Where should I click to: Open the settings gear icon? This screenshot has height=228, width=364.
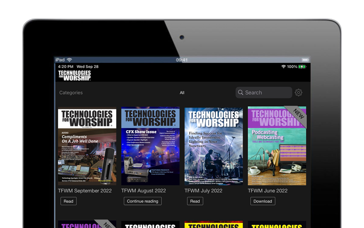tap(298, 93)
